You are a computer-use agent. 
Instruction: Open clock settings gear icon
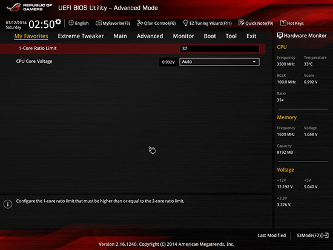pyautogui.click(x=58, y=22)
